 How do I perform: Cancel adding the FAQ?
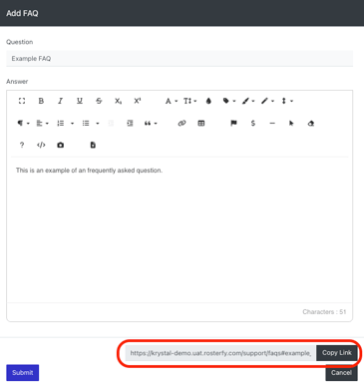(x=341, y=373)
